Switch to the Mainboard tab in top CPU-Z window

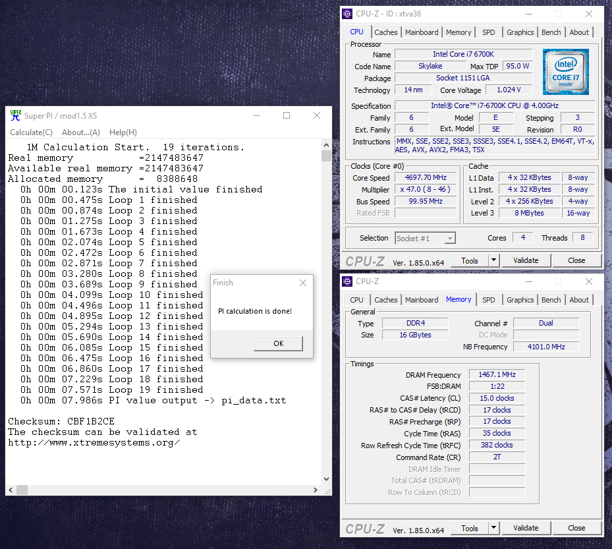pyautogui.click(x=422, y=32)
